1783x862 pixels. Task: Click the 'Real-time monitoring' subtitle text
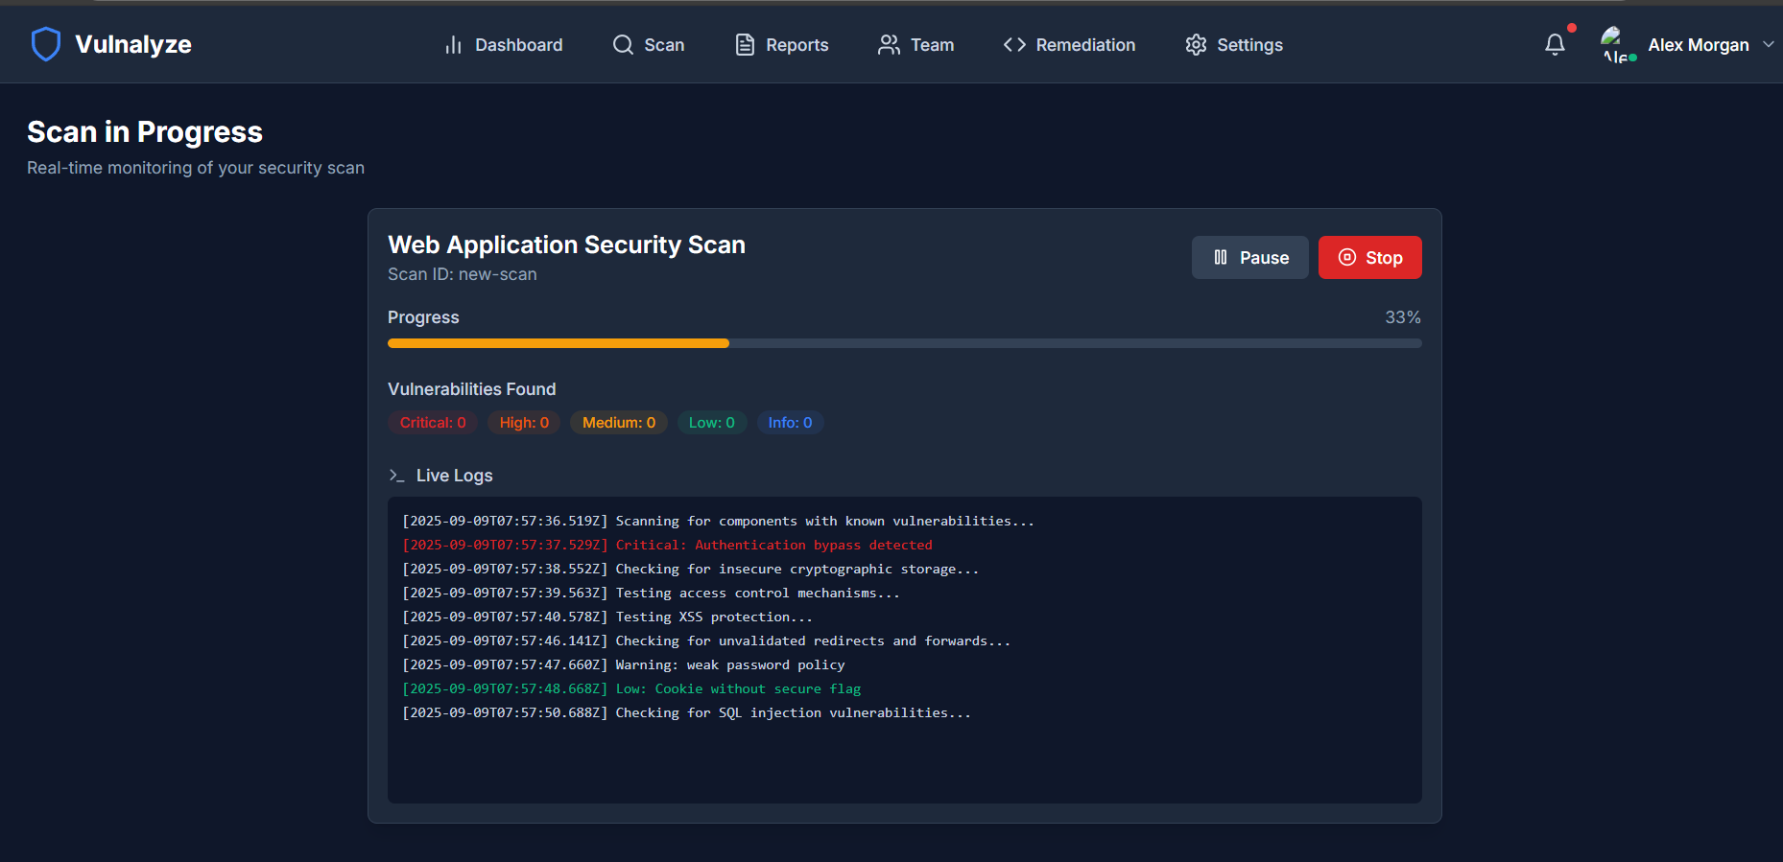196,168
